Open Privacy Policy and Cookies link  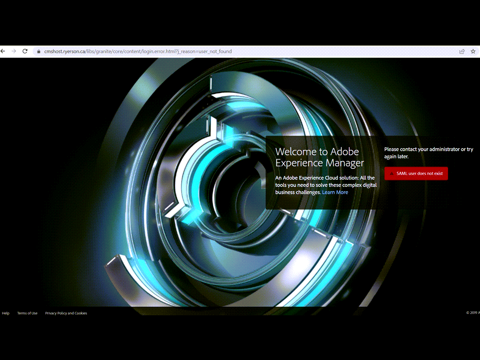pyautogui.click(x=66, y=313)
